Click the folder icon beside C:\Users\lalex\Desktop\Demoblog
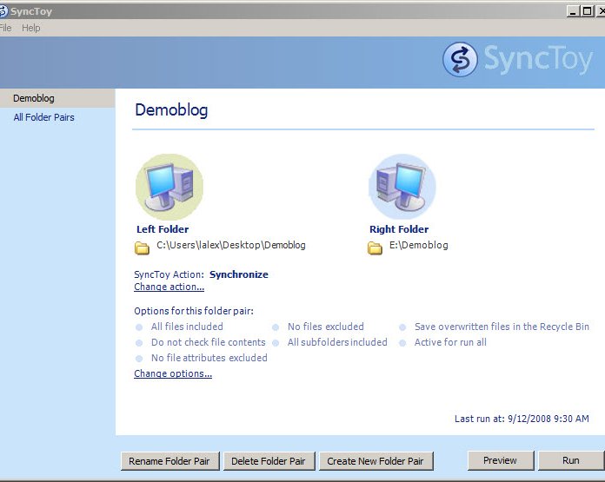Image resolution: width=605 pixels, height=482 pixels. coord(142,248)
